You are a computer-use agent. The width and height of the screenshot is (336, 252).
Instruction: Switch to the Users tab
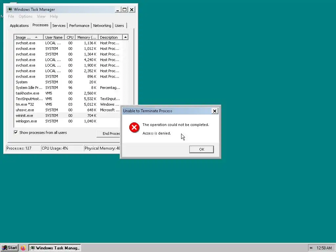[x=119, y=26]
